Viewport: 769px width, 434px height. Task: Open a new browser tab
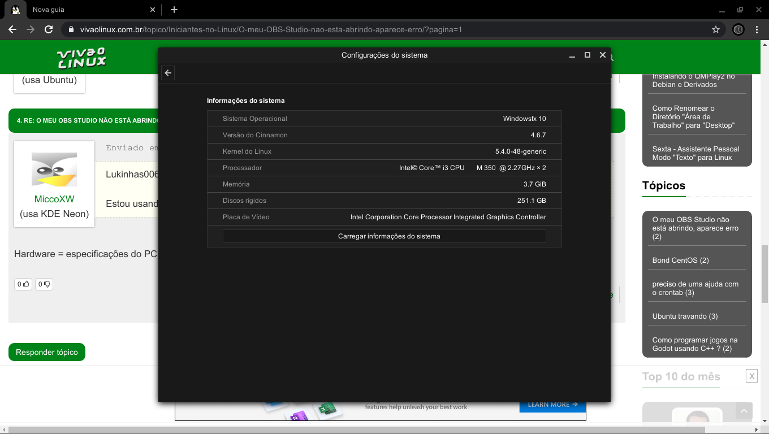point(174,10)
